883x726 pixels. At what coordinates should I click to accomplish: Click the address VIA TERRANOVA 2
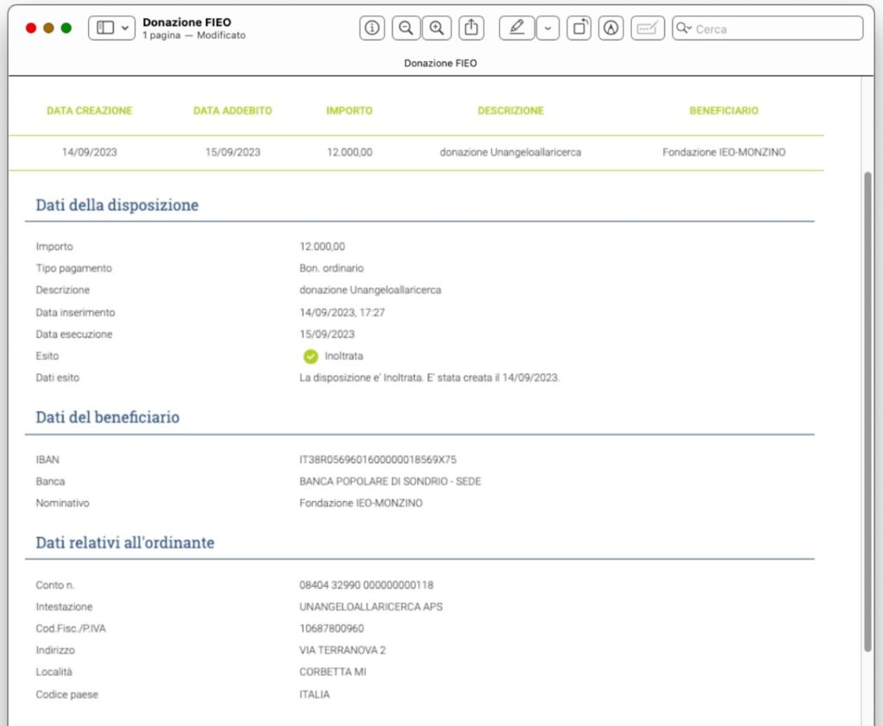click(x=342, y=650)
